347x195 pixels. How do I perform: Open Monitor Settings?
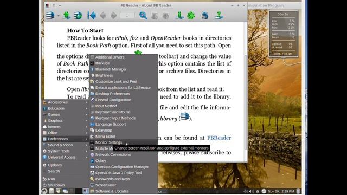(x=124, y=142)
